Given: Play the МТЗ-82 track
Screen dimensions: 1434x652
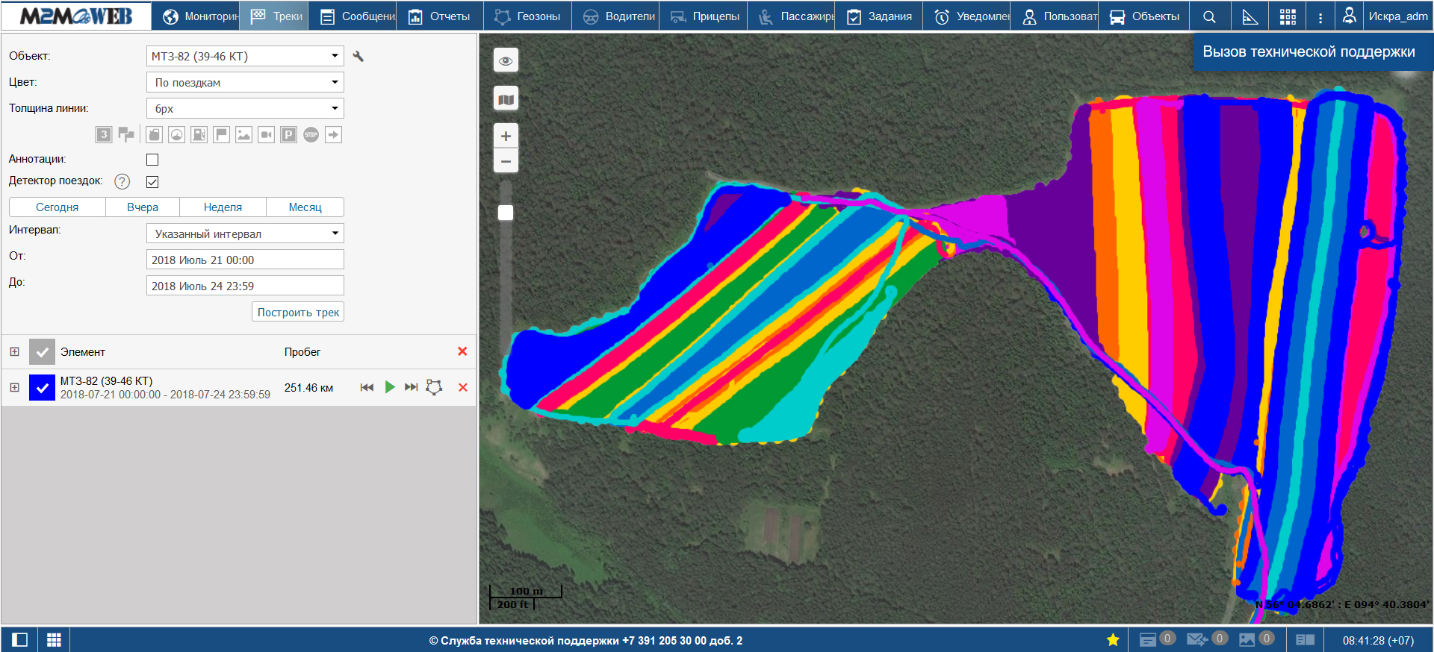Looking at the screenshot, I should (x=389, y=387).
